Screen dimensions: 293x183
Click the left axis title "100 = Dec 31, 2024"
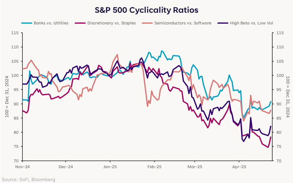coord(7,97)
